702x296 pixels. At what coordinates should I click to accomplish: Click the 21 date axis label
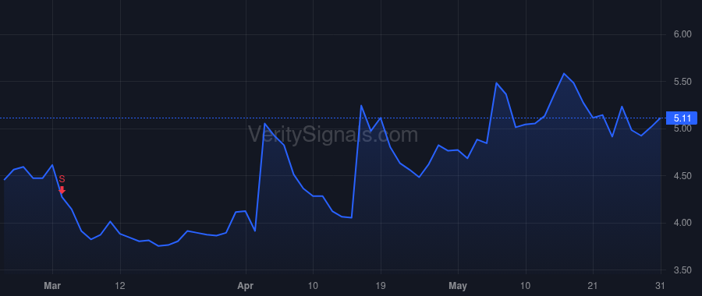click(x=594, y=286)
